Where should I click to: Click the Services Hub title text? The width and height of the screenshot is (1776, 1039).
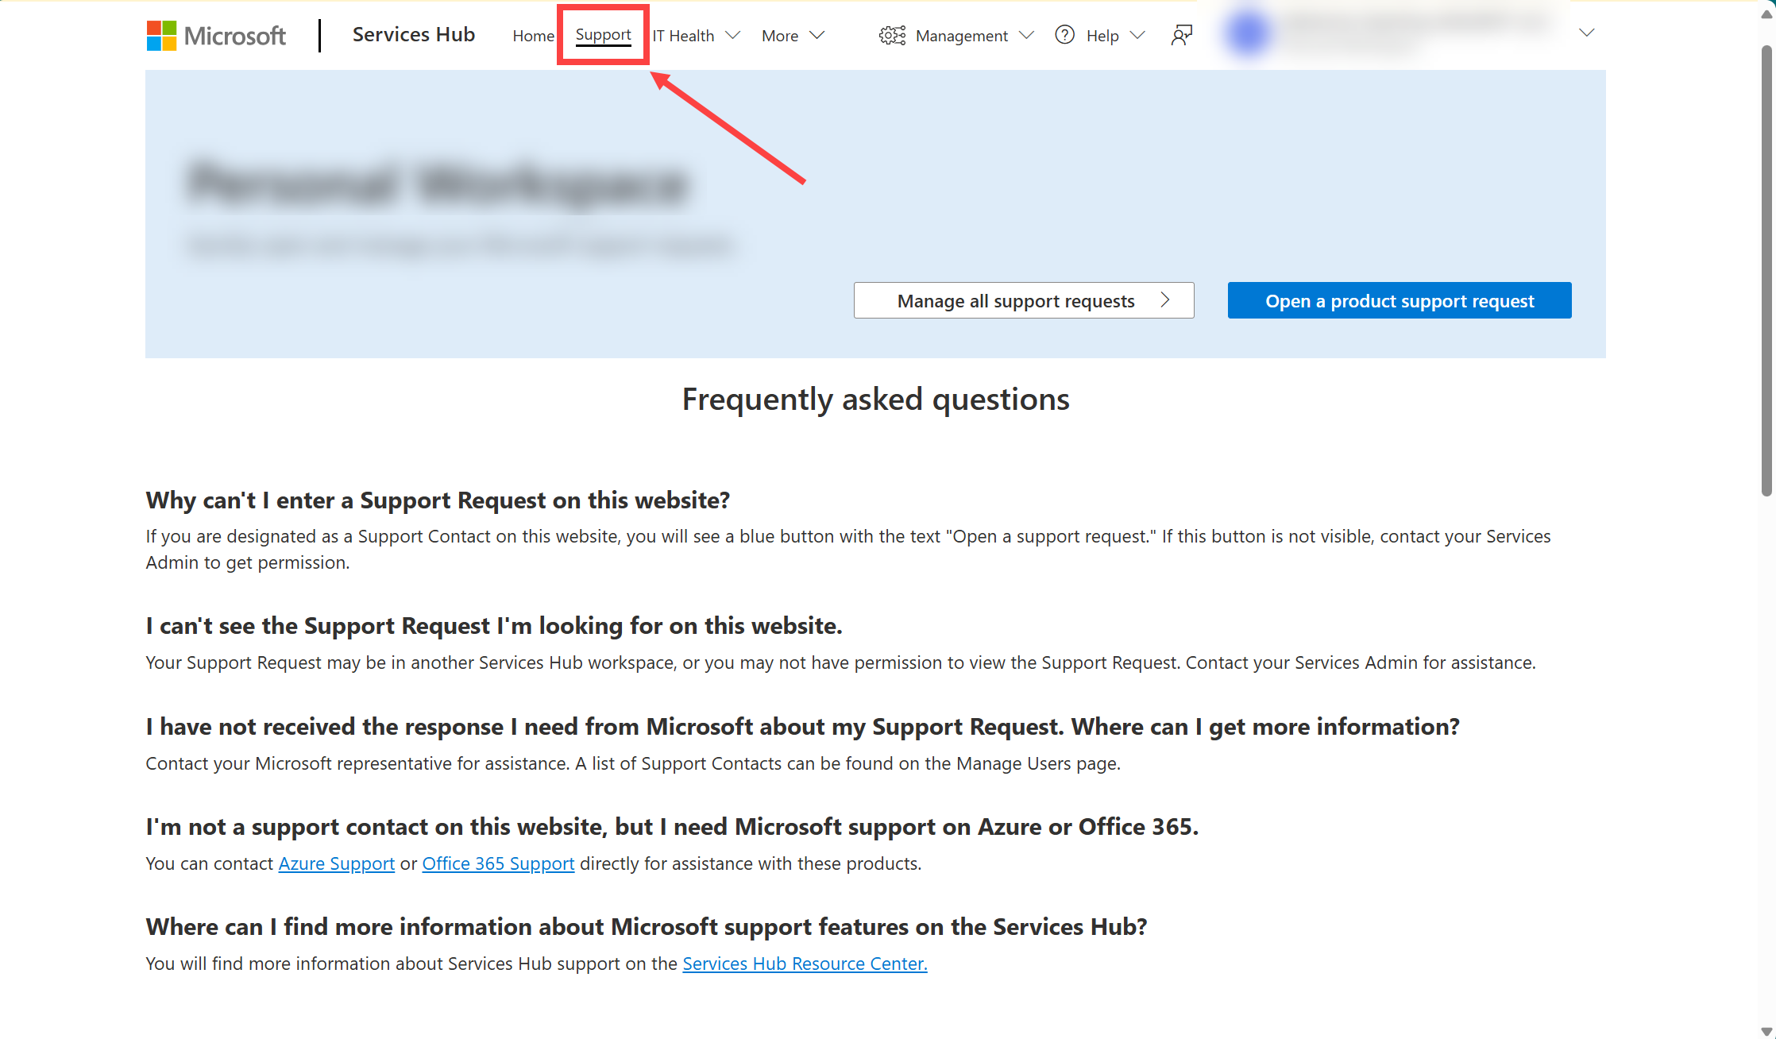coord(415,33)
